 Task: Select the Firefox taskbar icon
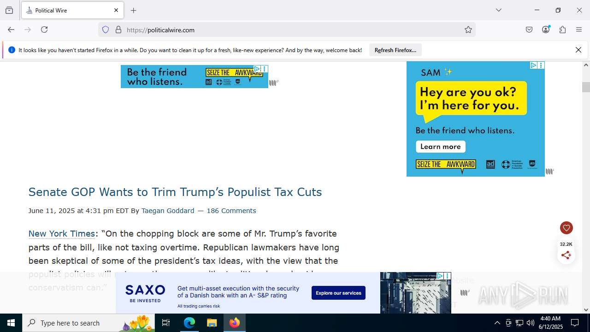(234, 323)
